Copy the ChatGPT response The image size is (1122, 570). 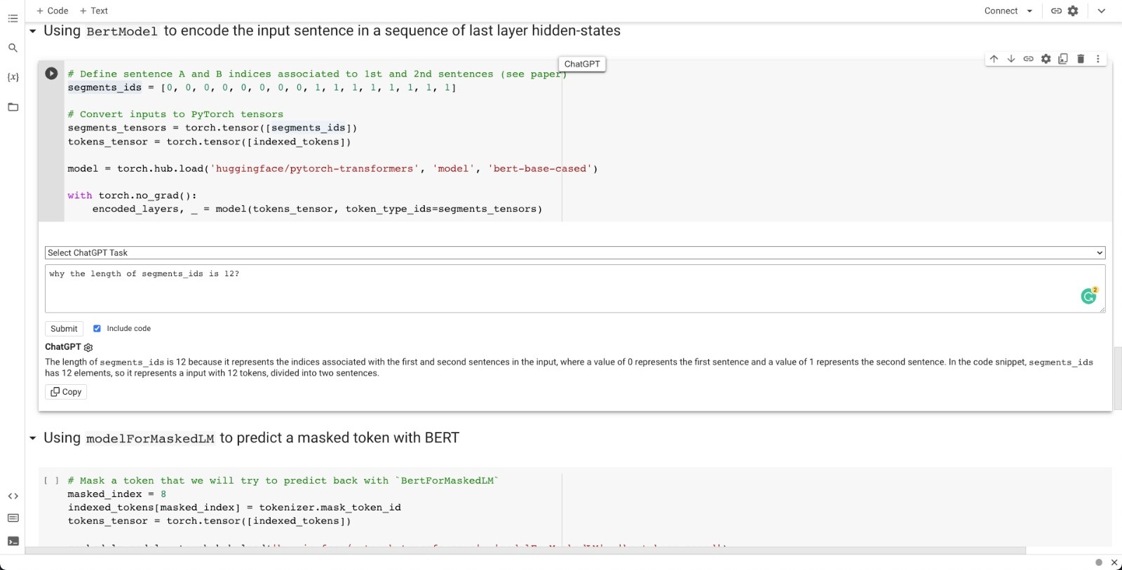click(x=66, y=392)
